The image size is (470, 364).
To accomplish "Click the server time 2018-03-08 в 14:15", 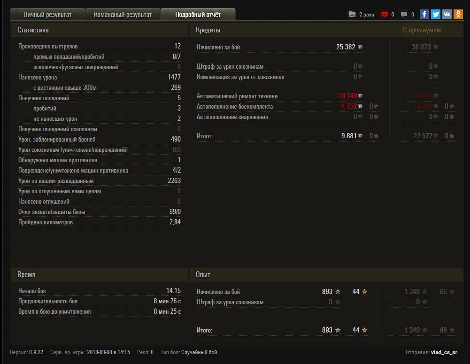I will (108, 352).
